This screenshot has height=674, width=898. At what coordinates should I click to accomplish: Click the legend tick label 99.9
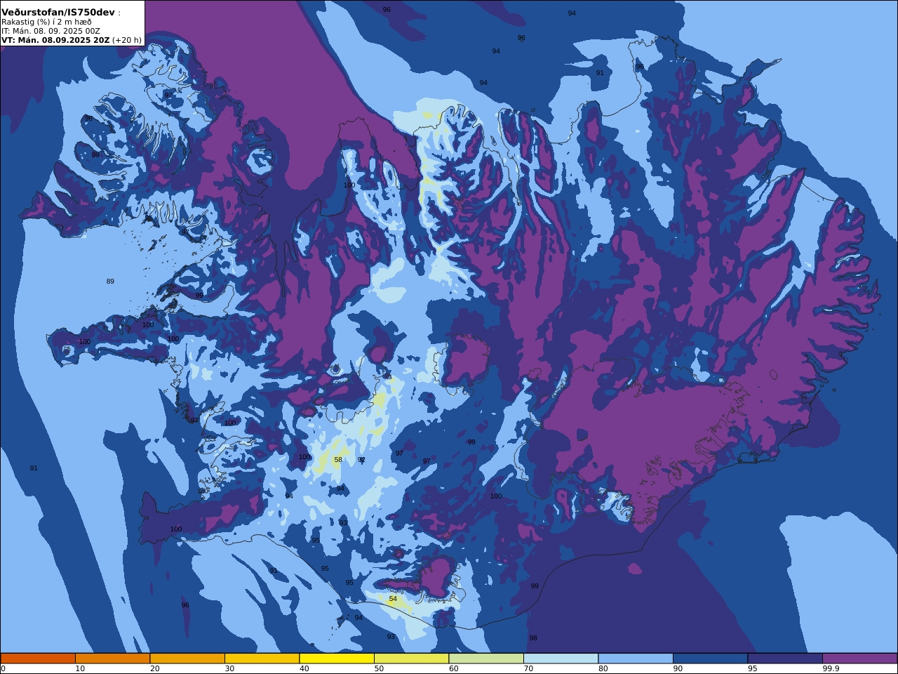[831, 668]
